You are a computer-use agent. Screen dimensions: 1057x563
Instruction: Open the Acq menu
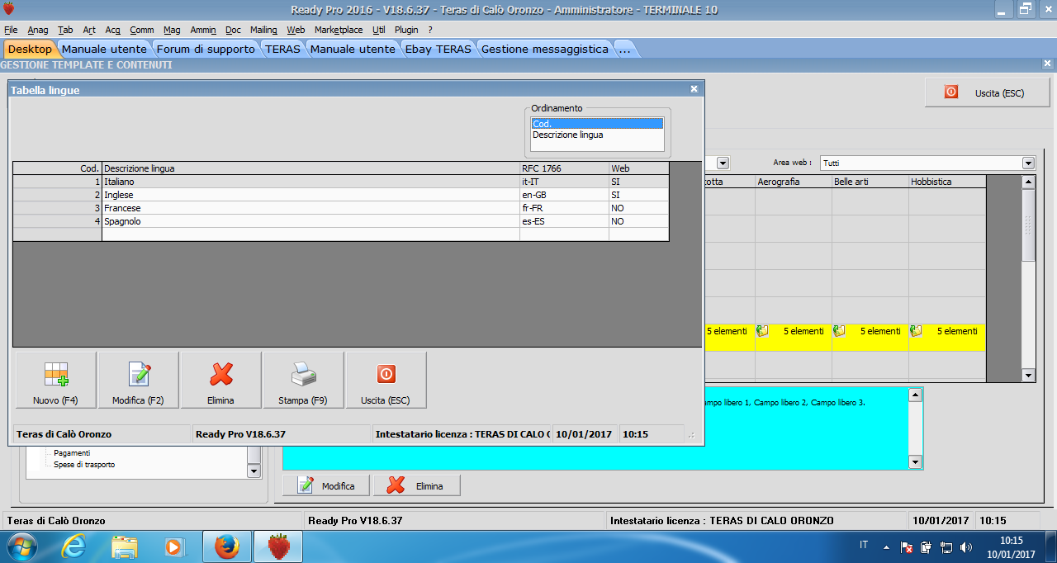coord(113,30)
